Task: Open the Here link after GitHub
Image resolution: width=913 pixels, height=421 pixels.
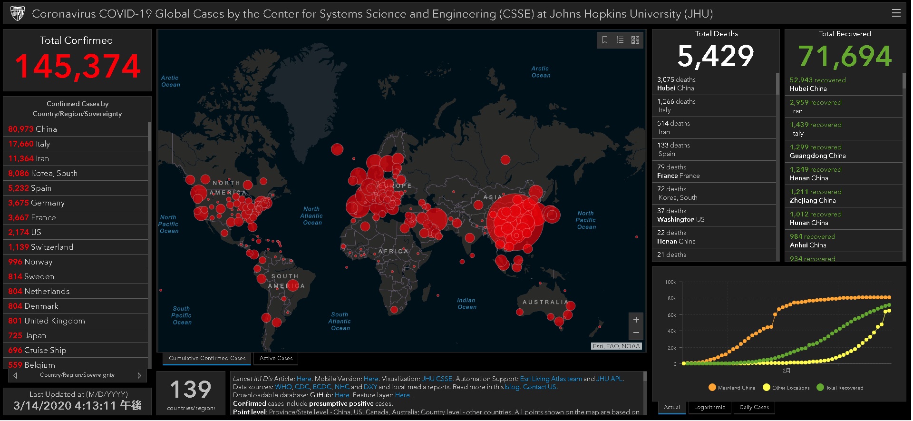Action: pos(342,395)
